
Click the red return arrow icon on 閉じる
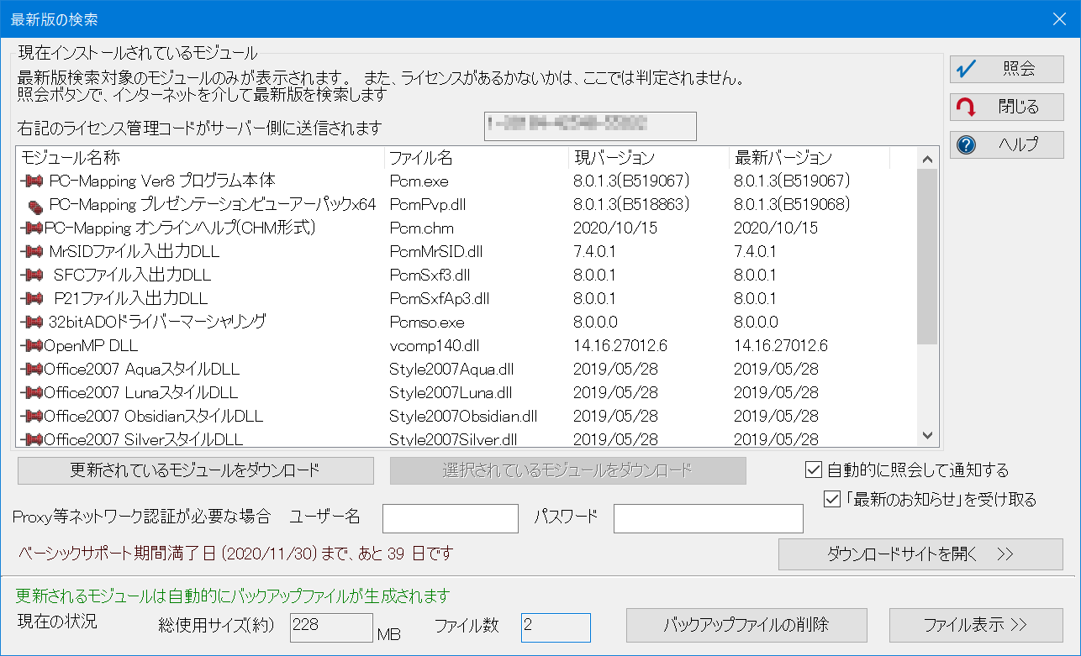pos(967,107)
